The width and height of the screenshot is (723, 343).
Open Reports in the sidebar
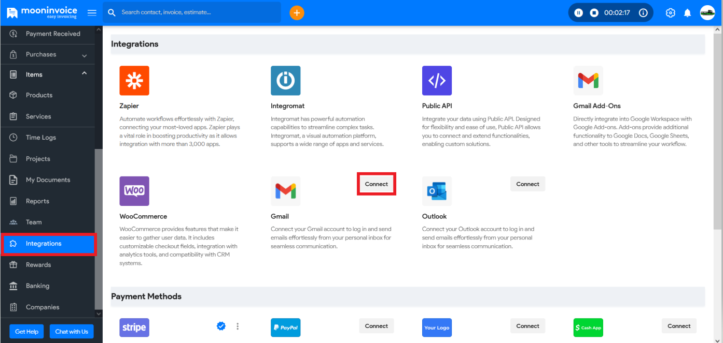[47, 201]
